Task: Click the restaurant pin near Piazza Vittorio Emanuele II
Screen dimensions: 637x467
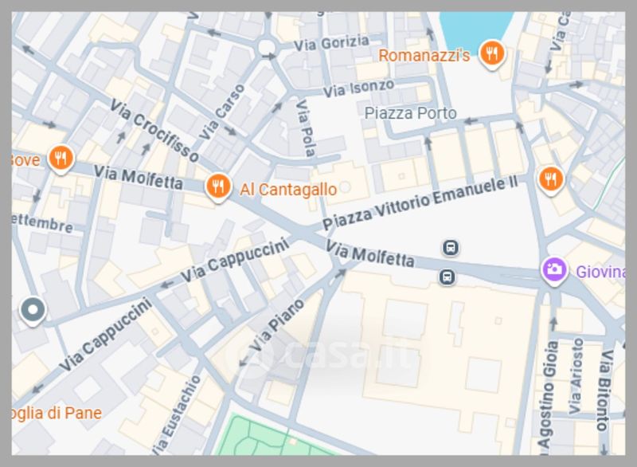Action: pos(550,180)
